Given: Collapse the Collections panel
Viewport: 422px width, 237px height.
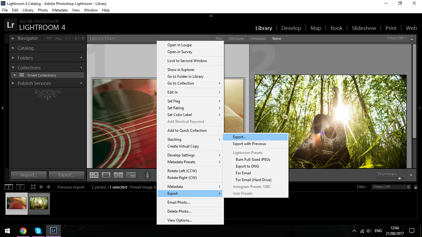Looking at the screenshot, I should coord(13,68).
